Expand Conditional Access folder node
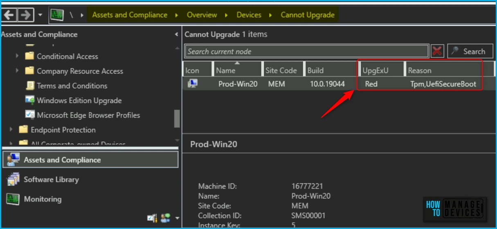This screenshot has height=229, width=497. click(17, 56)
